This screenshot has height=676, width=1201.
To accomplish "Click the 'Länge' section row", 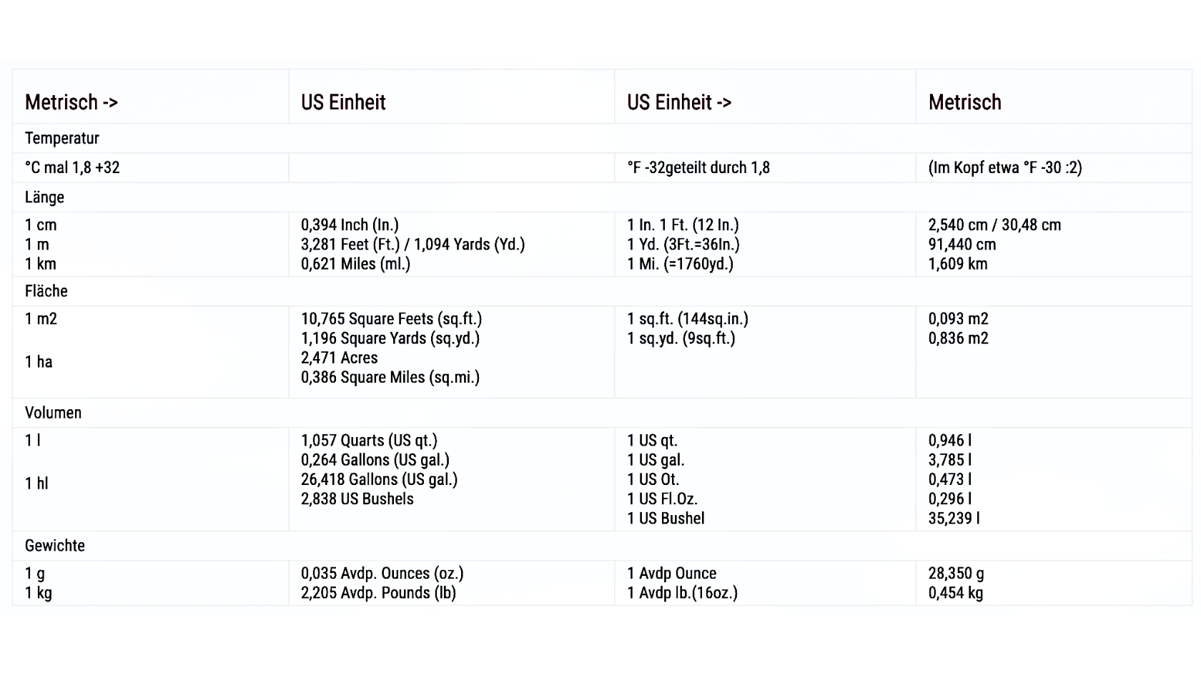I will click(602, 197).
